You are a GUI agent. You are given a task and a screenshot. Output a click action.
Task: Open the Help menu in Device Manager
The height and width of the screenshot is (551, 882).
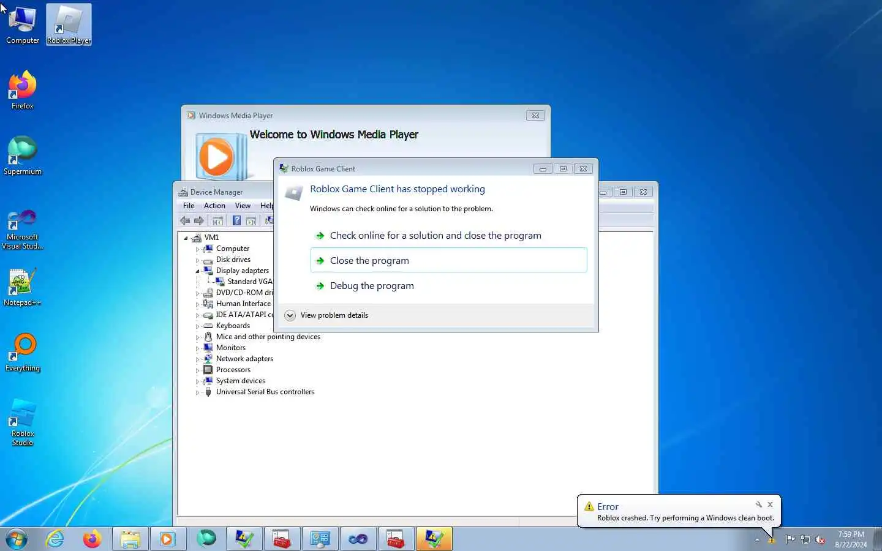coord(266,206)
